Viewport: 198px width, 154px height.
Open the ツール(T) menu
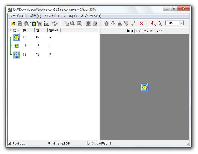70,16
